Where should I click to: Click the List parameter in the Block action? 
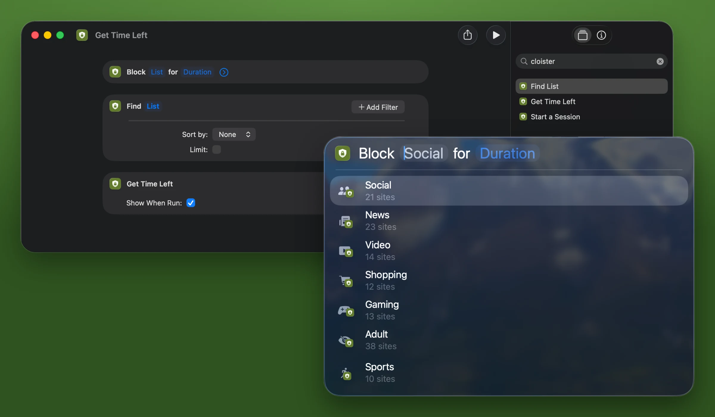tap(157, 72)
